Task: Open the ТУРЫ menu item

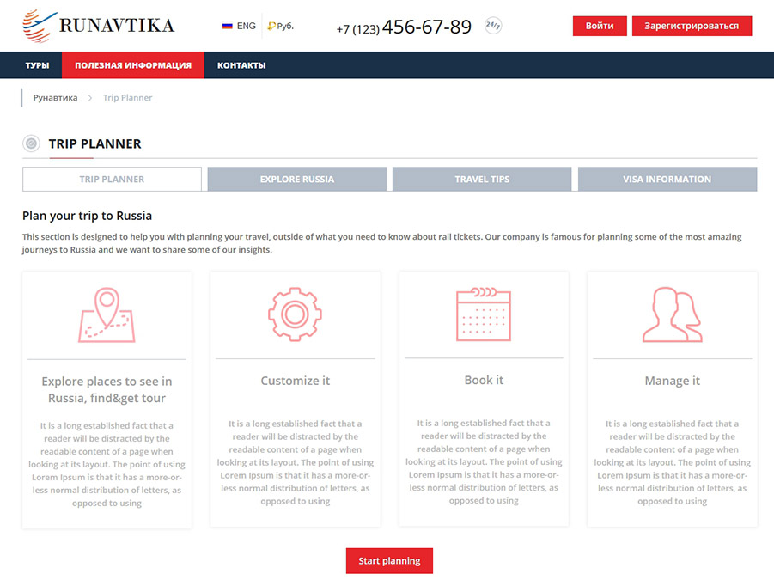Action: [37, 65]
